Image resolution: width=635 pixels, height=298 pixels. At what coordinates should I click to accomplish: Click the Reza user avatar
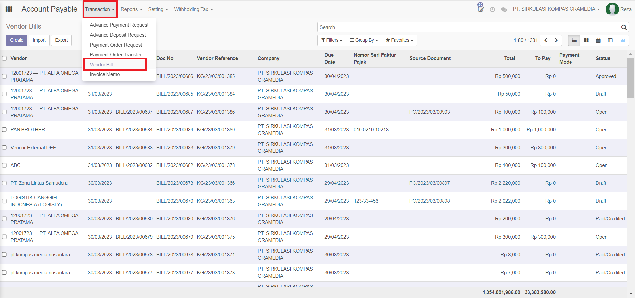point(612,9)
